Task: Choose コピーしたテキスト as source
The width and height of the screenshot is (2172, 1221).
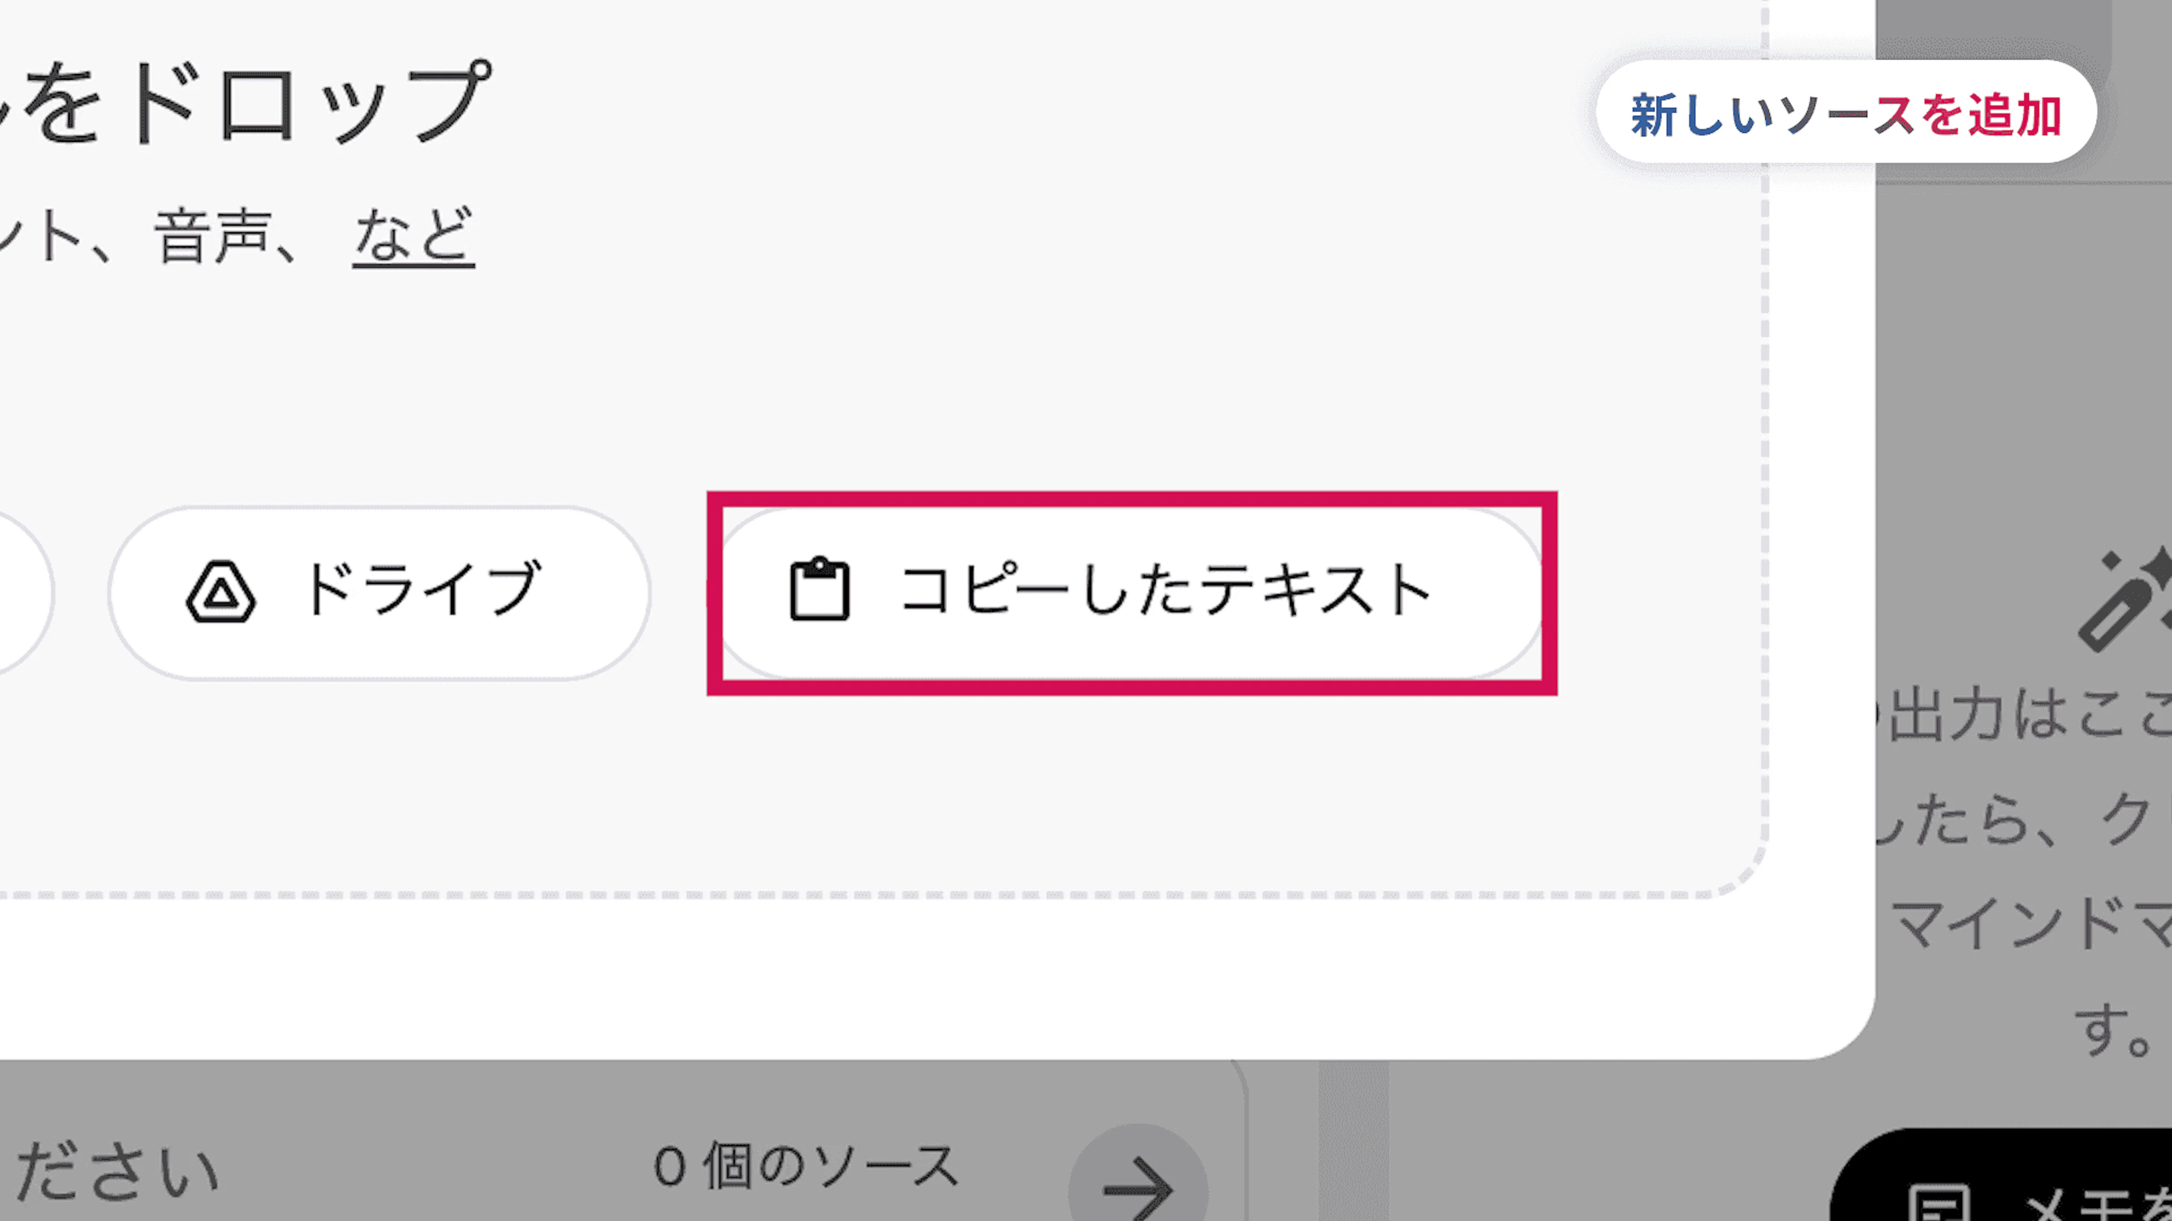Action: pyautogui.click(x=1131, y=592)
